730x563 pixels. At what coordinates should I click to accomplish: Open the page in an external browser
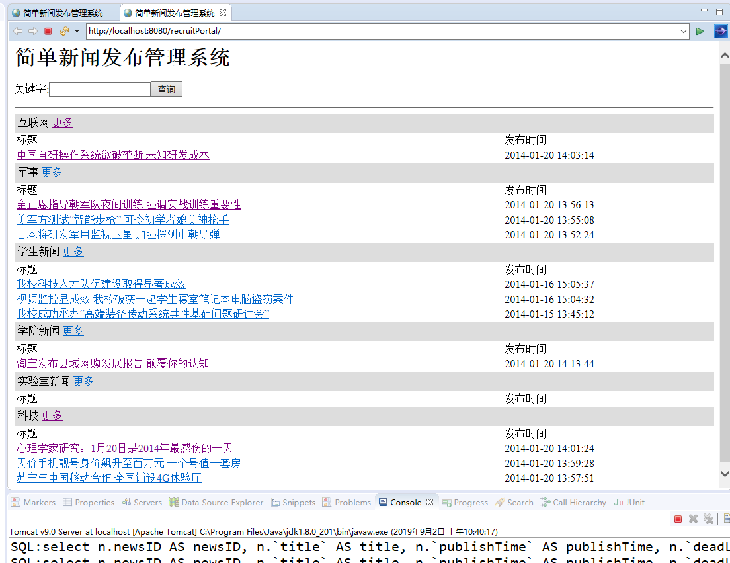[720, 30]
